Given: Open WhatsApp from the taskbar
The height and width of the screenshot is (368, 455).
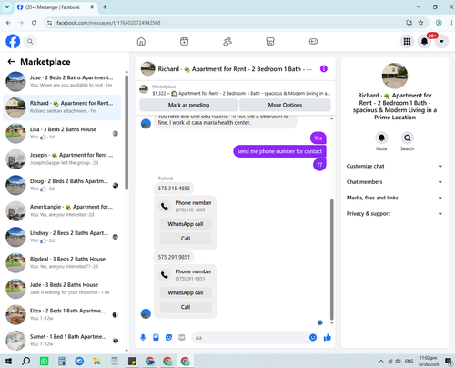Looking at the screenshot, I should 45,361.
